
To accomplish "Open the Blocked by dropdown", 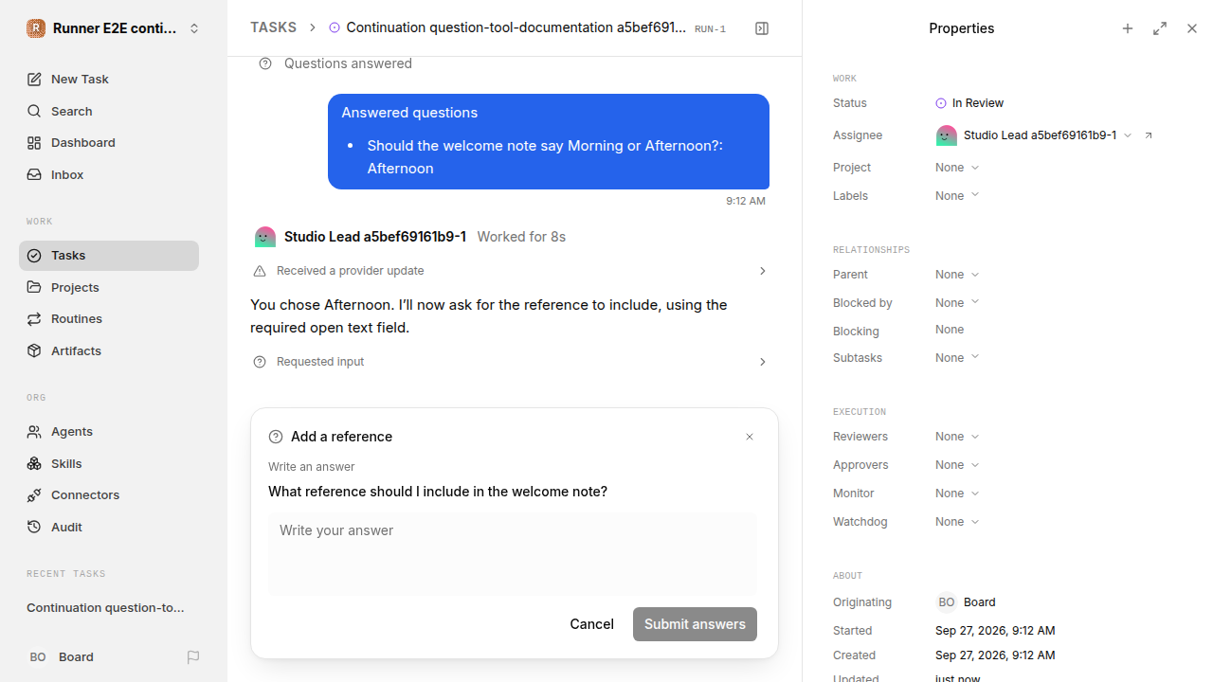I will click(x=957, y=303).
